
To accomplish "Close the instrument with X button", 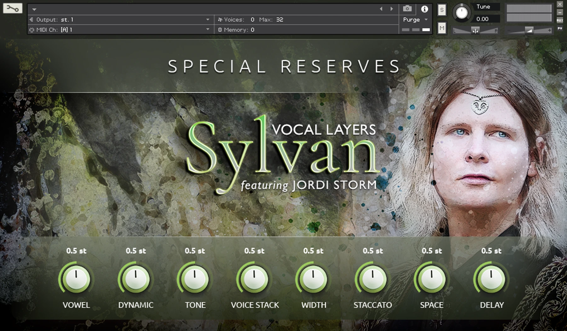I will pos(560,4).
